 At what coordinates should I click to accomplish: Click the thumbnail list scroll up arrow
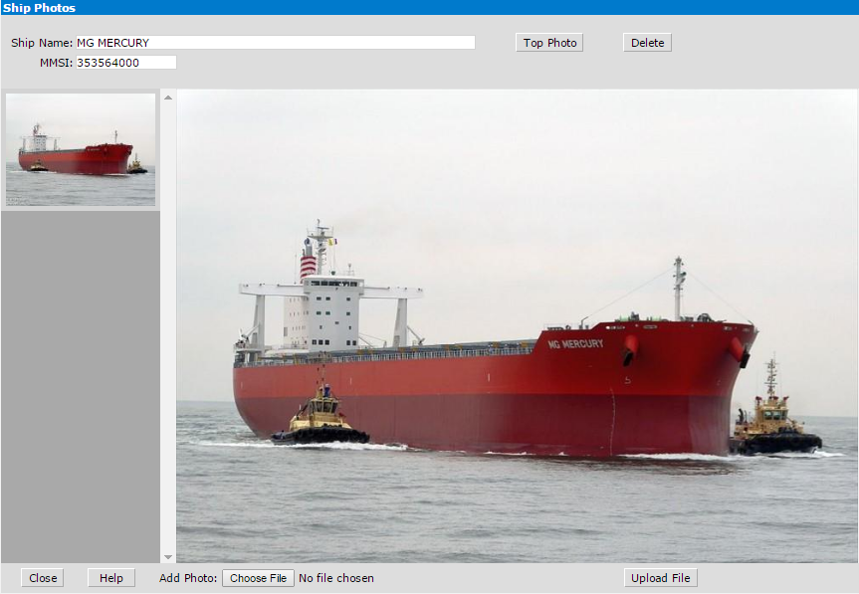coord(168,98)
